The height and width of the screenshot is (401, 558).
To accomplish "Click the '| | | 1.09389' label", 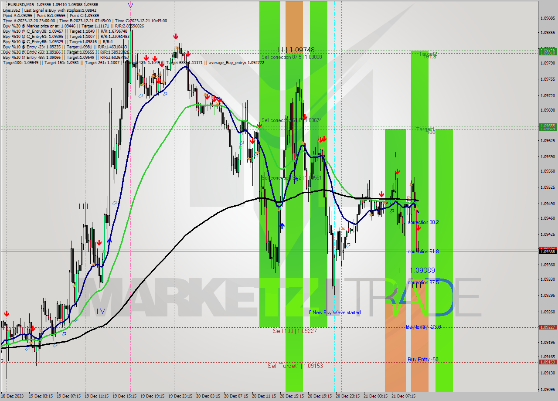I will 416,270.
